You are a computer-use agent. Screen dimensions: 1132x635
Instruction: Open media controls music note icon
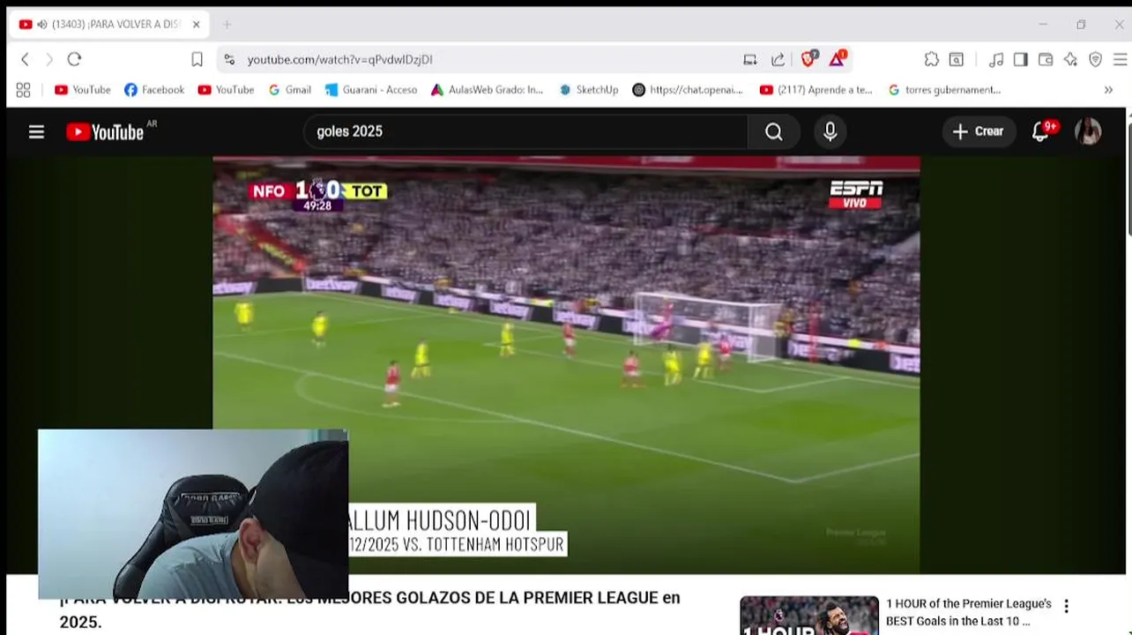point(996,59)
